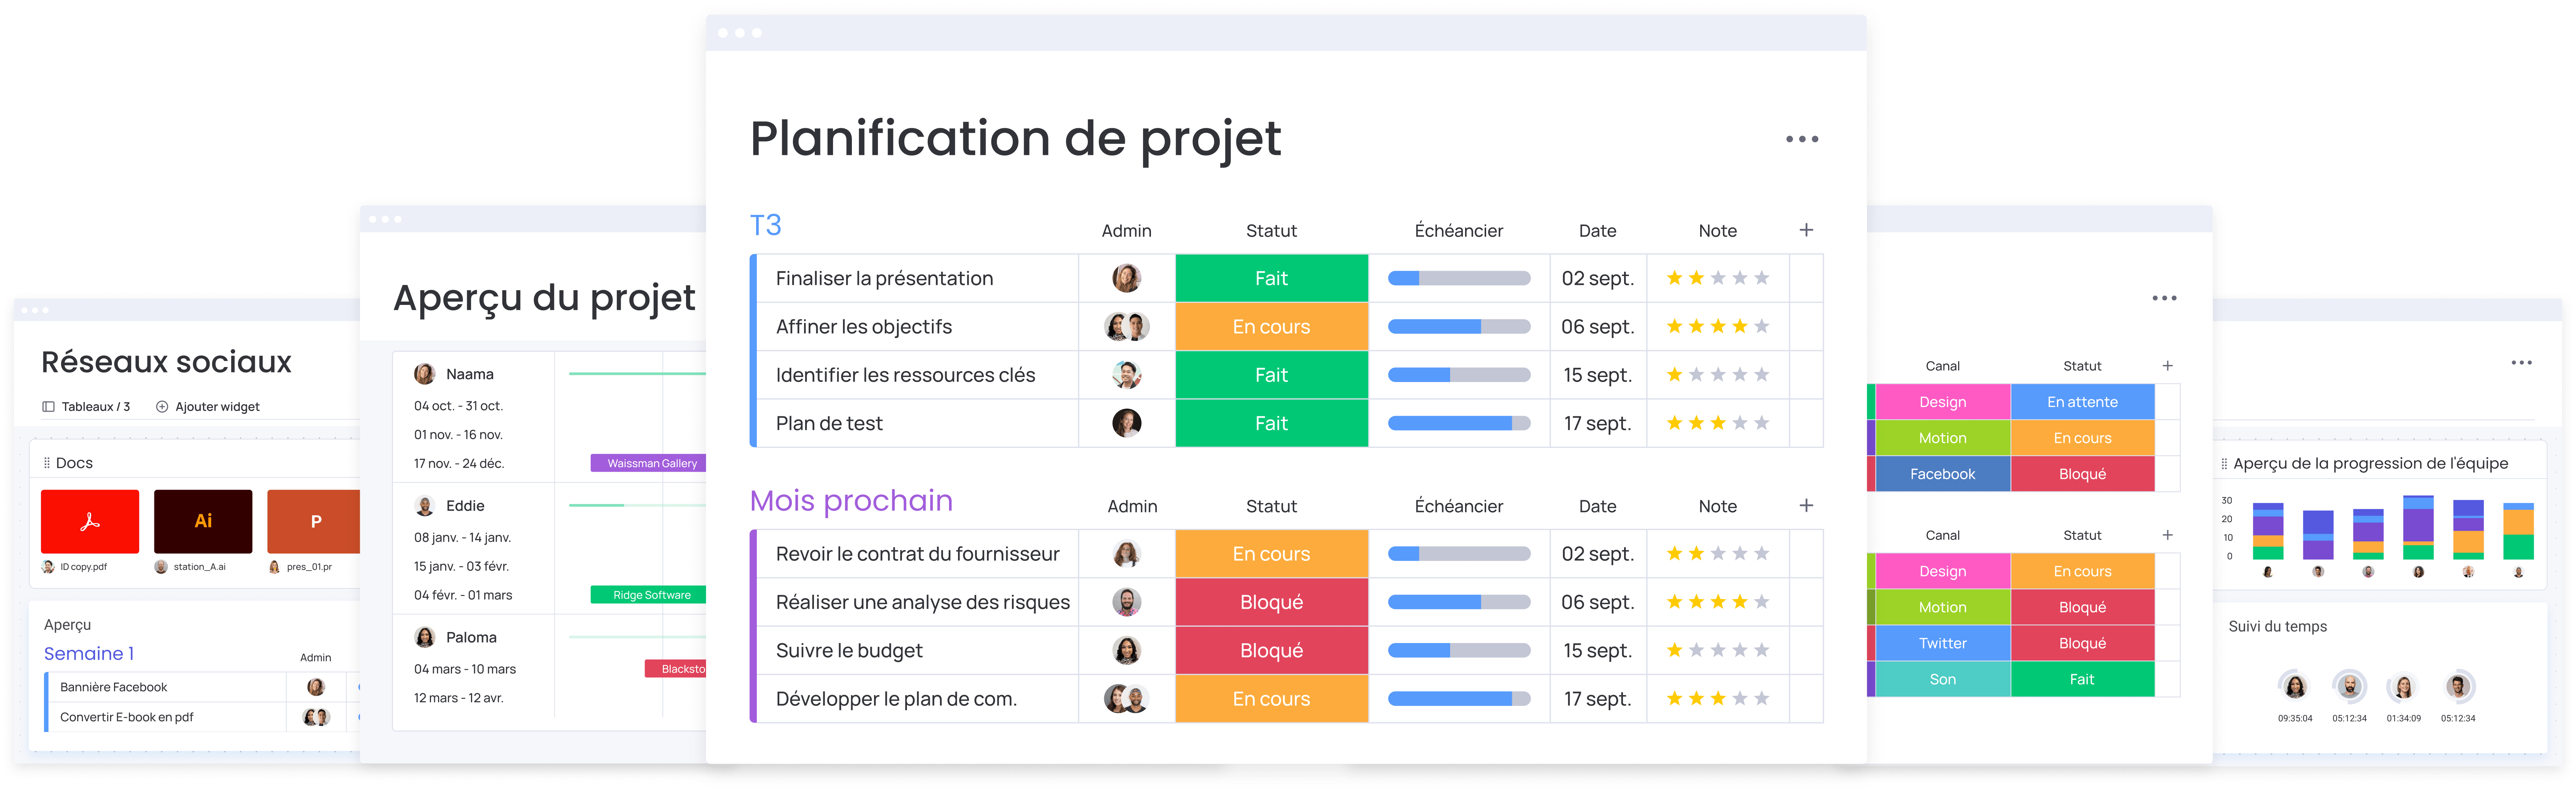Click the admin avatar for Plan de test

coord(1127,422)
